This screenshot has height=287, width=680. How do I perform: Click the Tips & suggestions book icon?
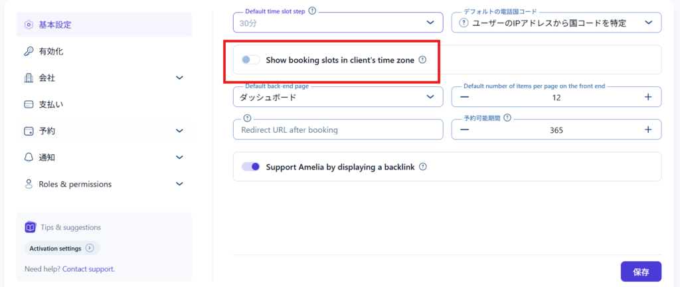30,227
